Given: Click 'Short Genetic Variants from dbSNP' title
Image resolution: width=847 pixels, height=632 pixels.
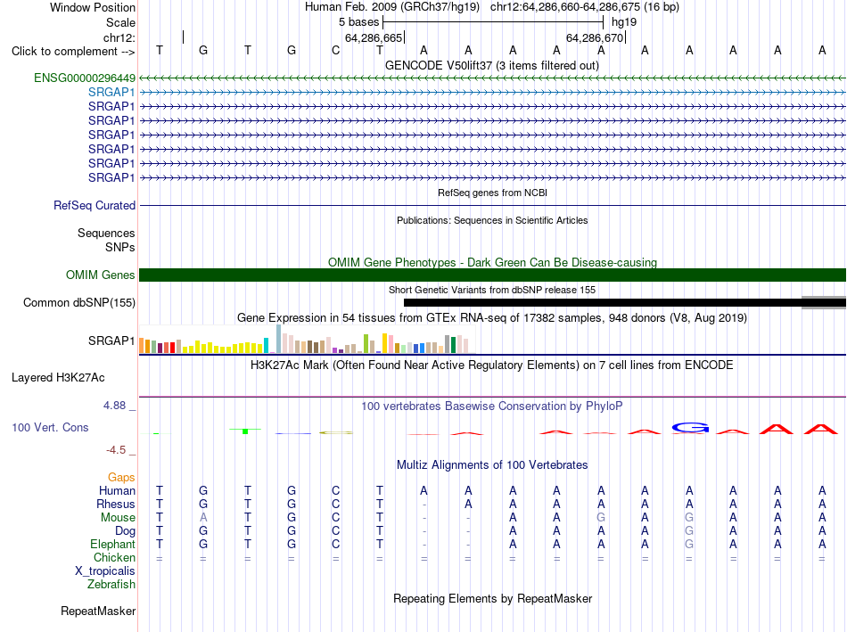Looking at the screenshot, I should [x=492, y=290].
